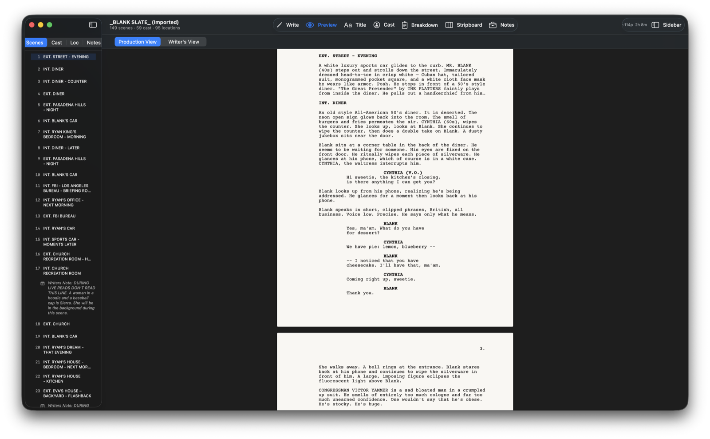710x439 pixels.
Task: Toggle the right Sidebar button
Action: [666, 25]
